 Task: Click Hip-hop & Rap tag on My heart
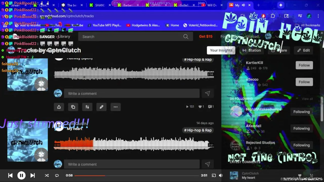(x=198, y=130)
